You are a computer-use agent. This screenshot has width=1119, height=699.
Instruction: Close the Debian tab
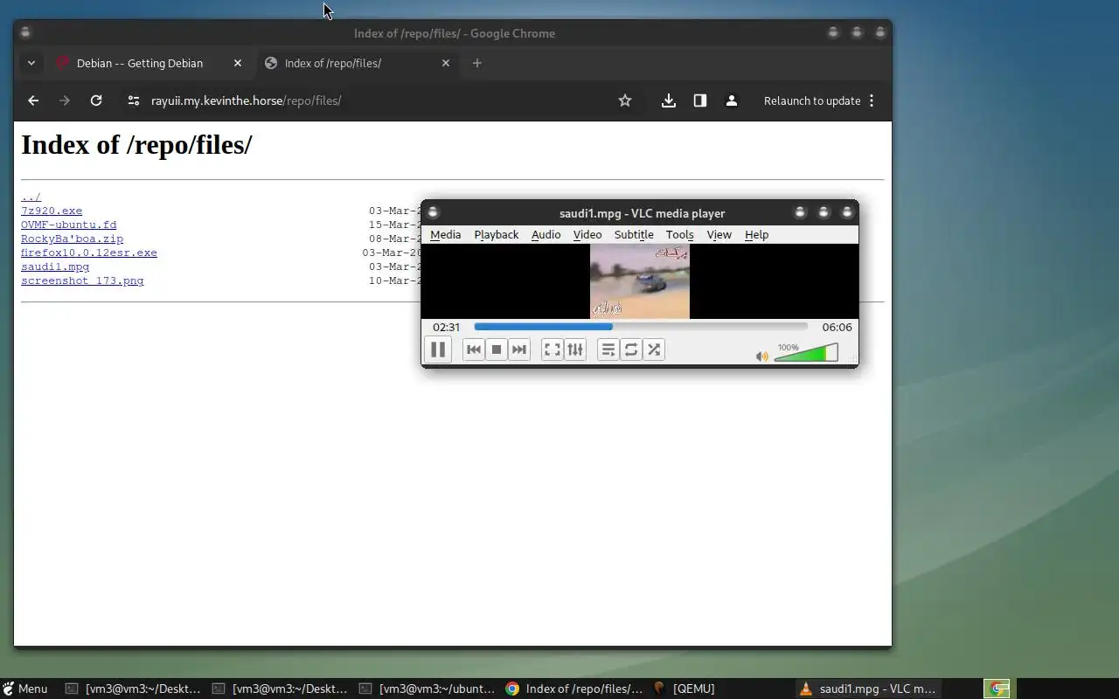[x=238, y=63]
